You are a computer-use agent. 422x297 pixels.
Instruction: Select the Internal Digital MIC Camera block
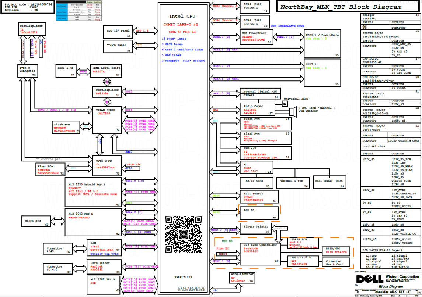(260, 94)
